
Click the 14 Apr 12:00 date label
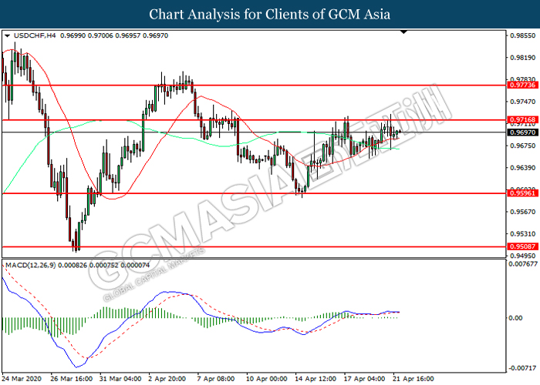[x=316, y=379]
